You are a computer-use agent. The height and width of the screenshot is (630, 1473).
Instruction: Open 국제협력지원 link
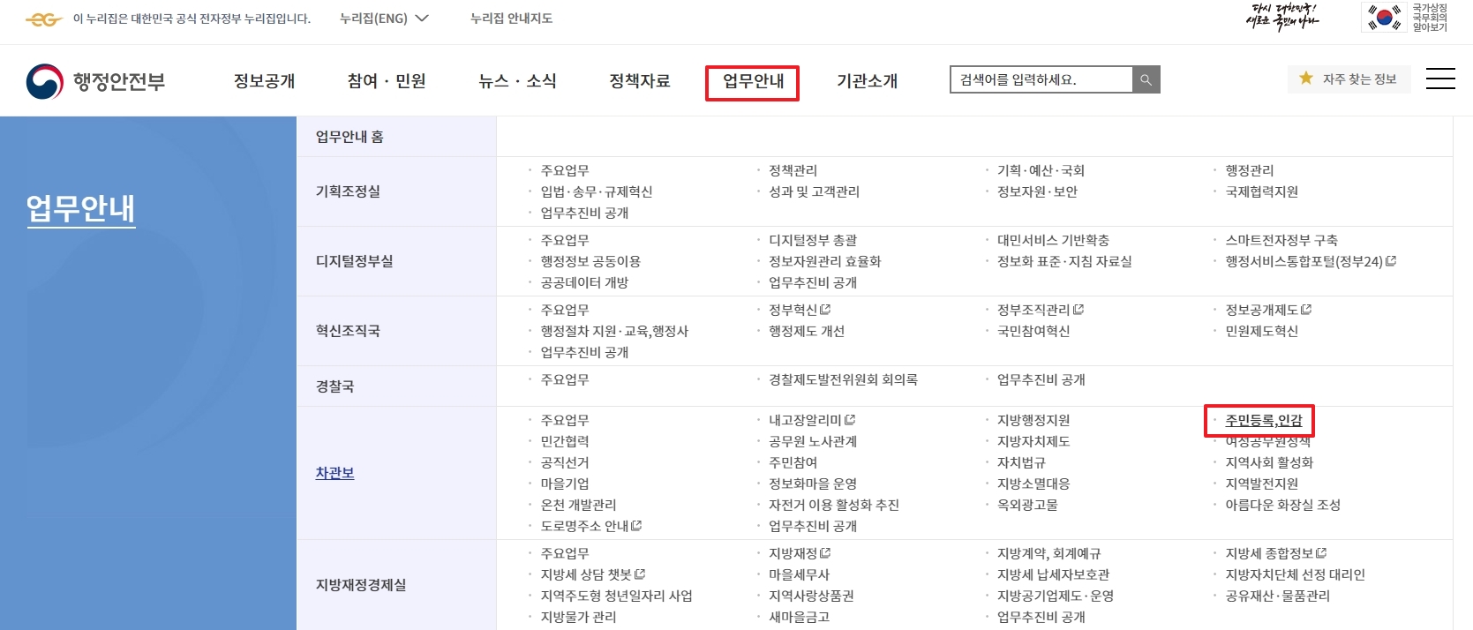(x=1261, y=191)
